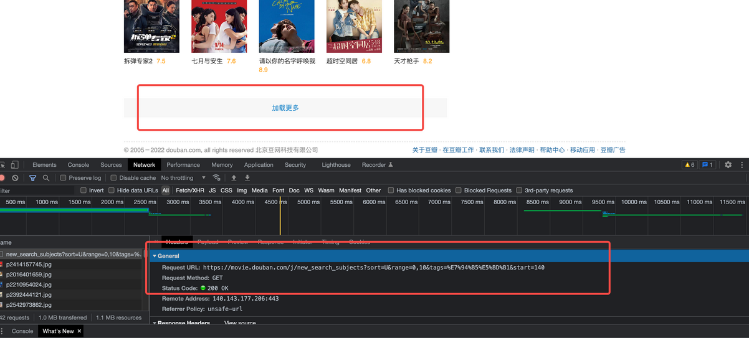Import HAR file with upload arrow
Viewport: 749px width, 338px height.
pos(234,178)
